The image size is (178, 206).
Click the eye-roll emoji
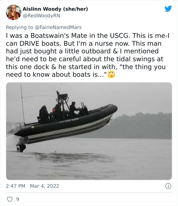[x=111, y=74]
